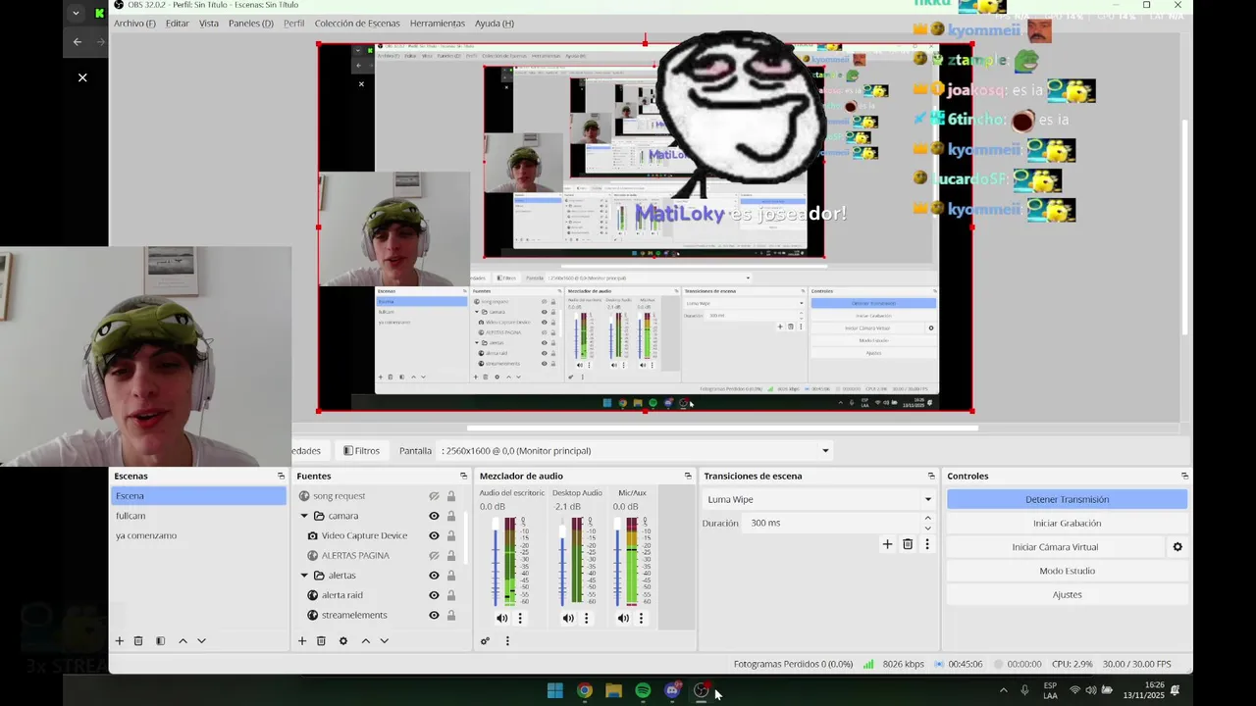Show the ALERTAS PAGINA source
This screenshot has width=1256, height=706.
tap(434, 556)
